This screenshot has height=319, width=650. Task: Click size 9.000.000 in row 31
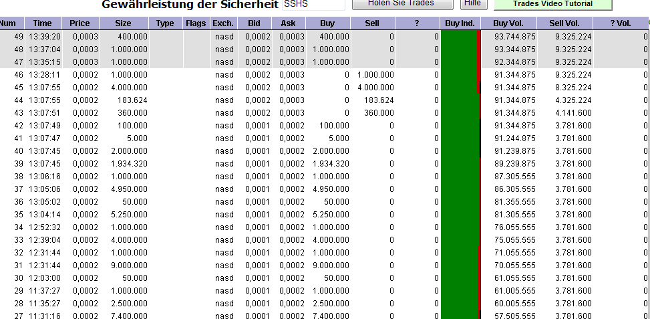tap(130, 265)
